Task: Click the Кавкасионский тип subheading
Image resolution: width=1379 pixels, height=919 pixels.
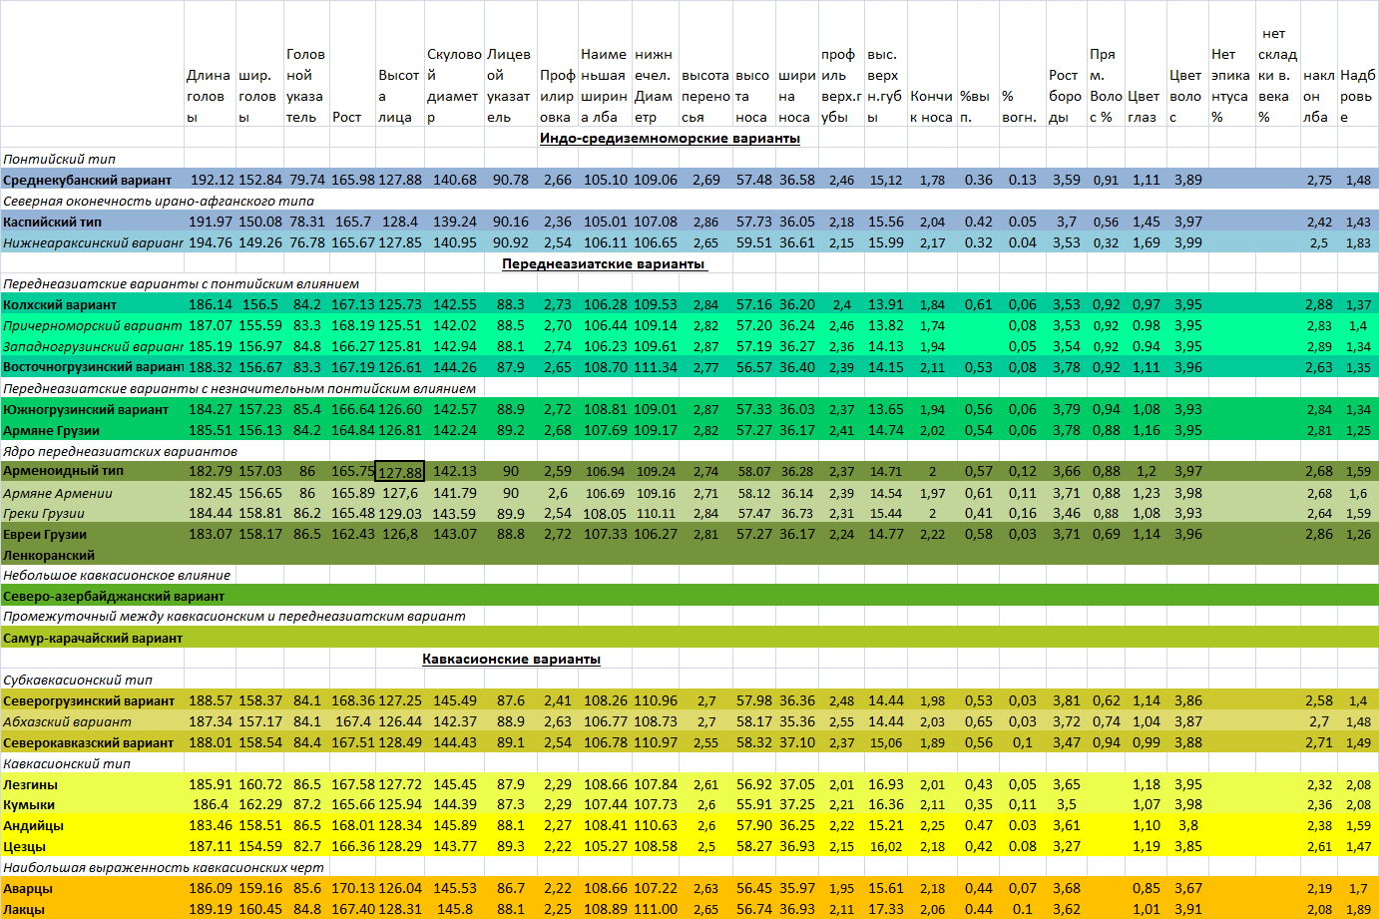Action: [x=67, y=763]
